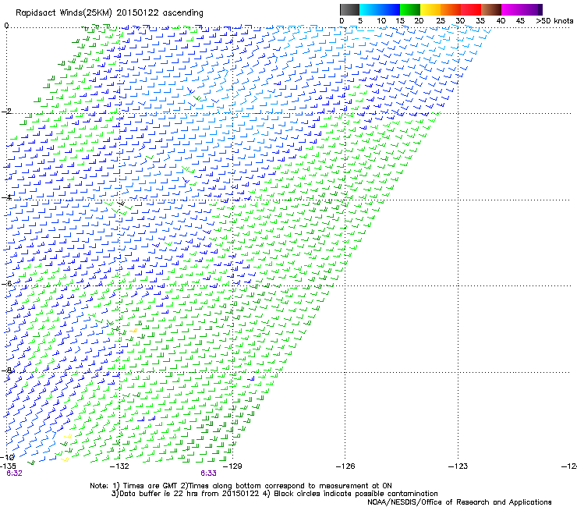The width and height of the screenshot is (577, 507).
Task: Click the cyan-to-blue 5-15 knots legend gradient
Action: point(380,9)
